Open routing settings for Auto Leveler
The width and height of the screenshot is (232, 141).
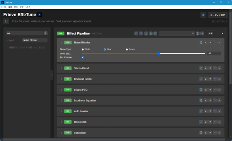(x=201, y=111)
